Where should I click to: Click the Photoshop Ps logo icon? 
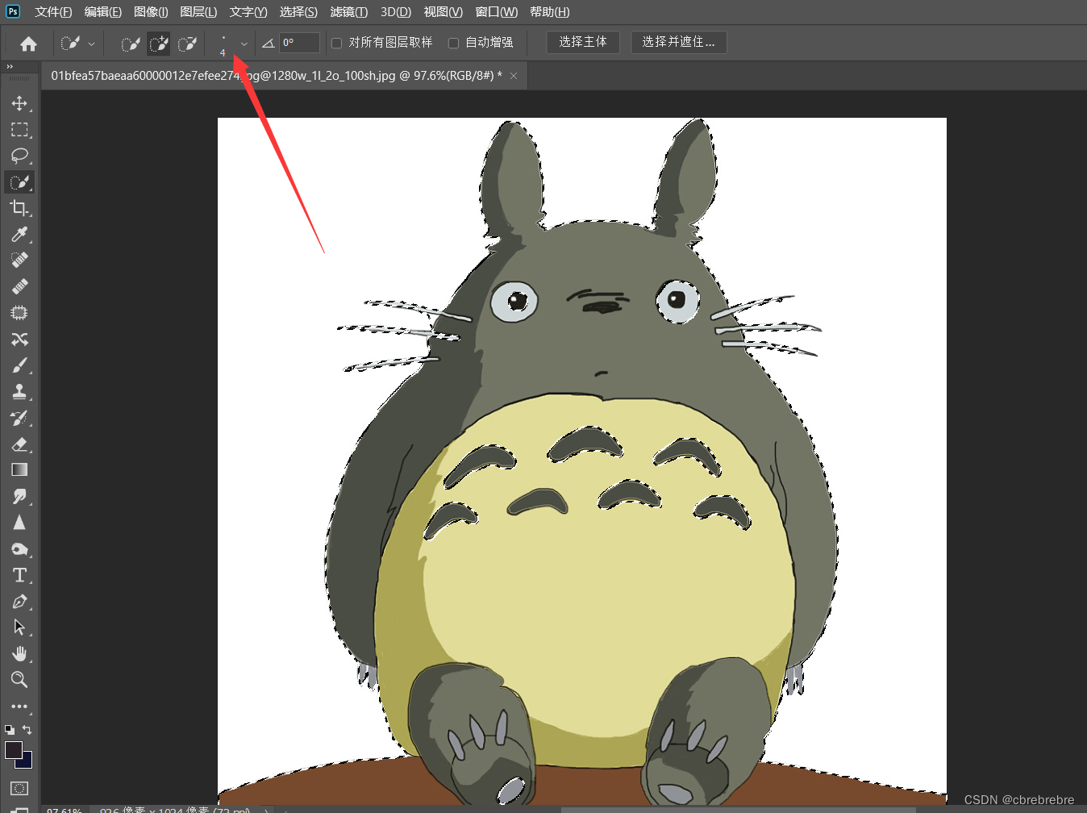(x=12, y=11)
